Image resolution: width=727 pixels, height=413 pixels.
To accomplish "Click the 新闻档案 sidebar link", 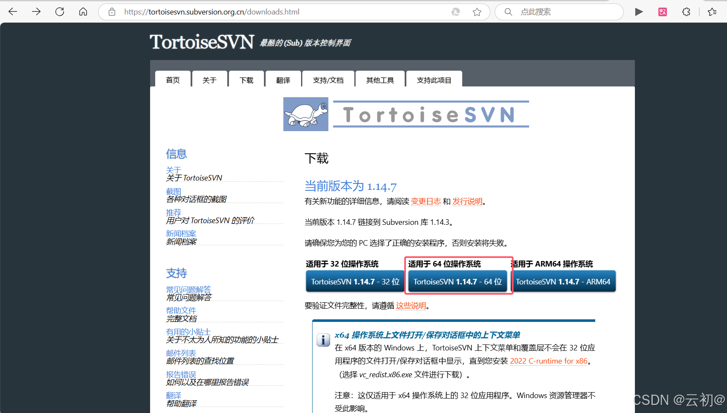I will coord(181,233).
